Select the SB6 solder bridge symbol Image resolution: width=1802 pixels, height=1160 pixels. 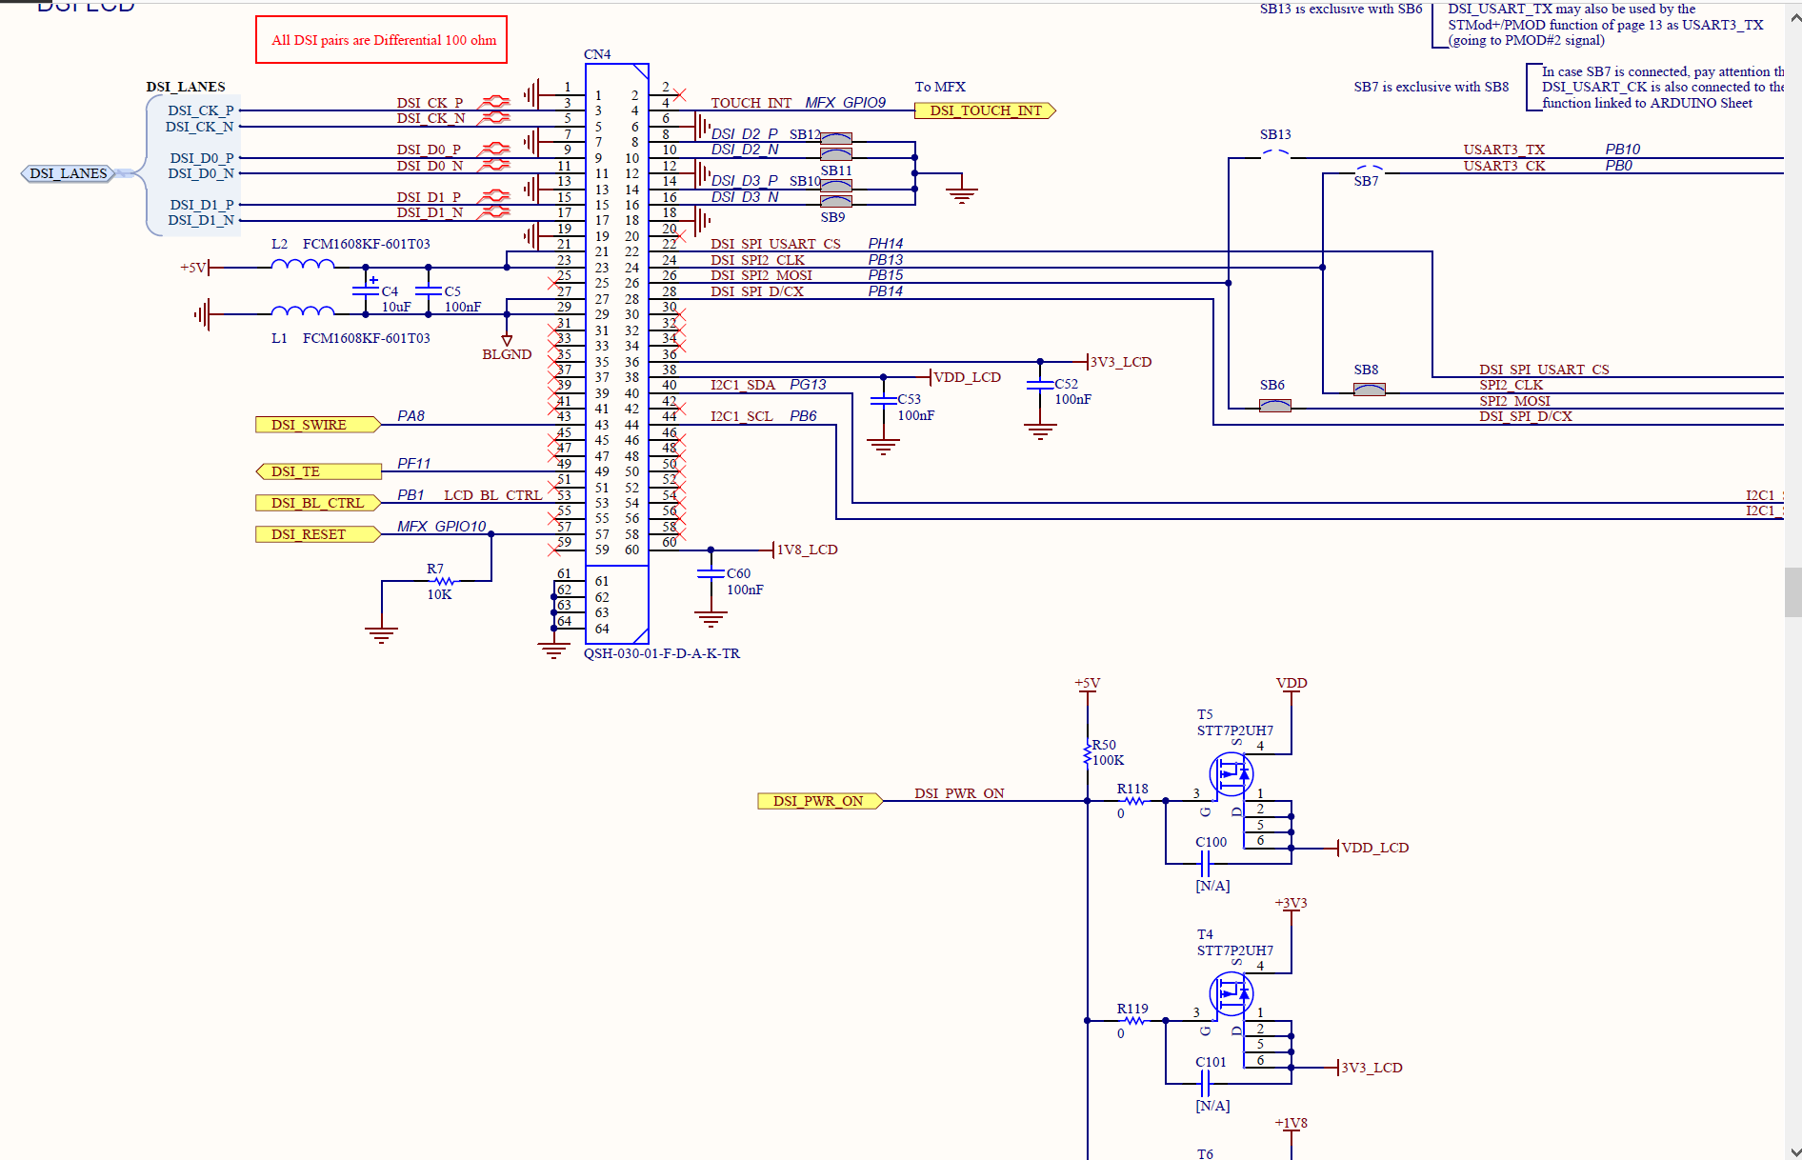[x=1274, y=406]
